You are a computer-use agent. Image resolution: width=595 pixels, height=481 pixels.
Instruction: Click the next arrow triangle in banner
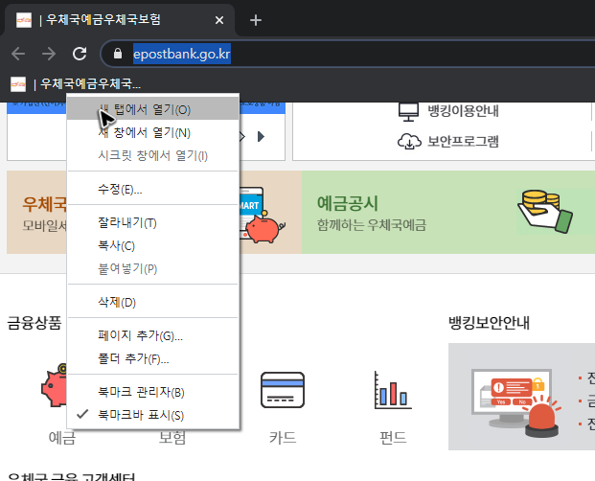pos(261,137)
